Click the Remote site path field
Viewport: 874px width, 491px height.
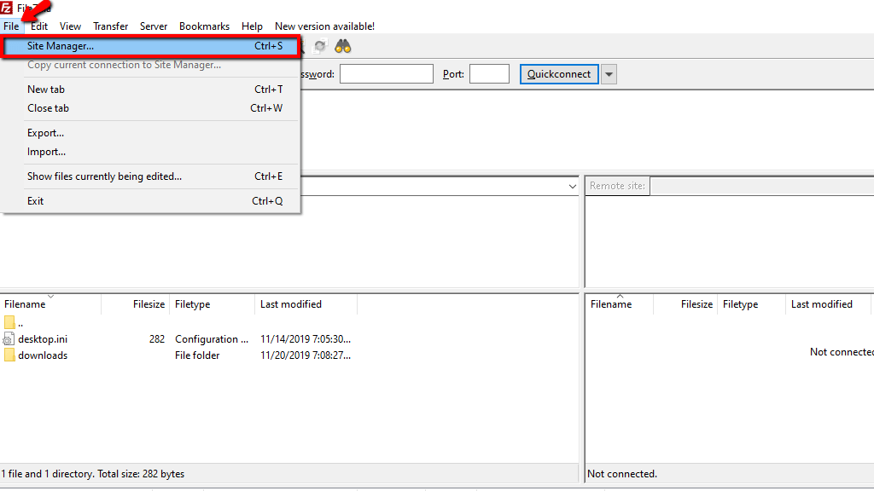(761, 186)
